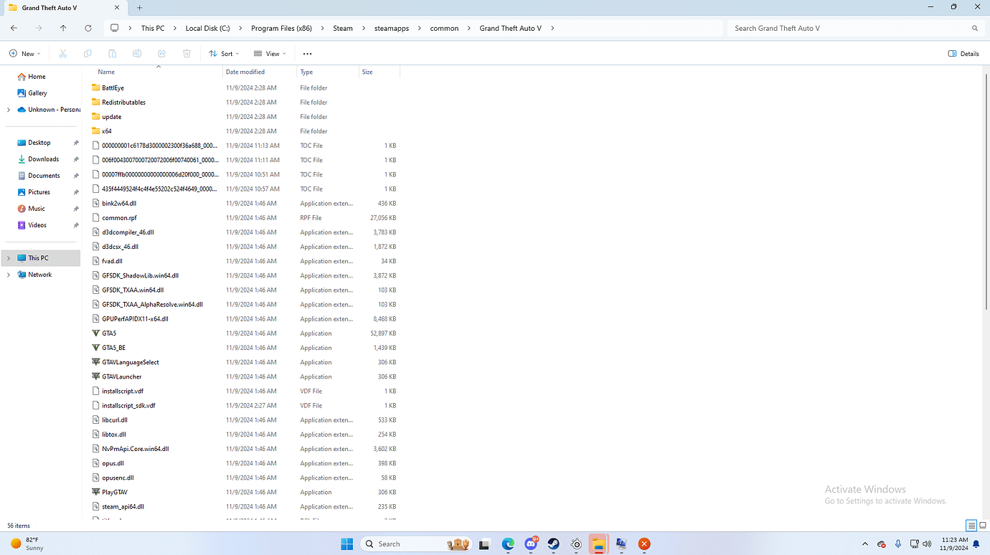The image size is (990, 555).
Task: Toggle the Details pane on
Action: [x=962, y=53]
